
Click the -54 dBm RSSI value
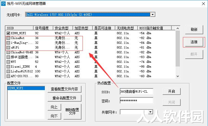(x=145, y=33)
